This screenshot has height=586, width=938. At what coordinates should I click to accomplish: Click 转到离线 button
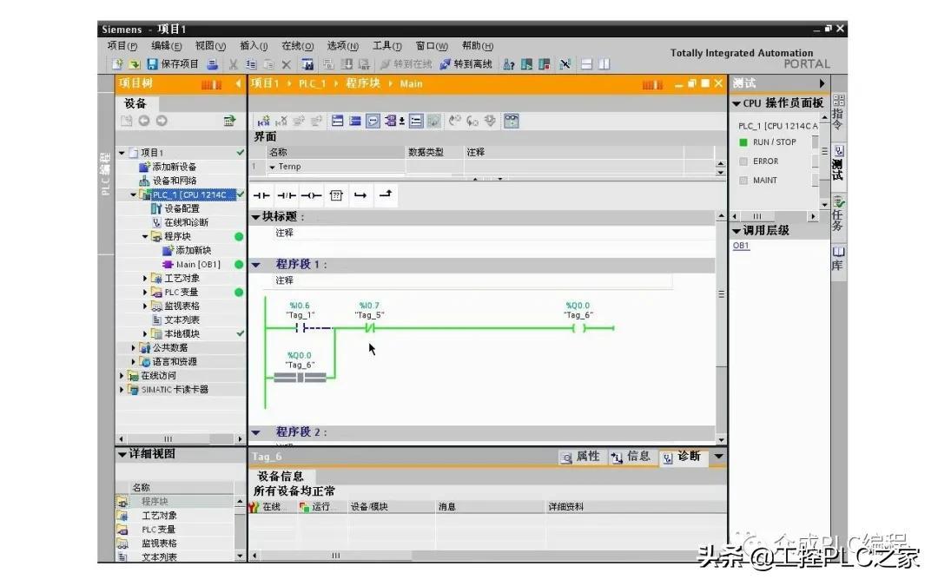(x=466, y=64)
